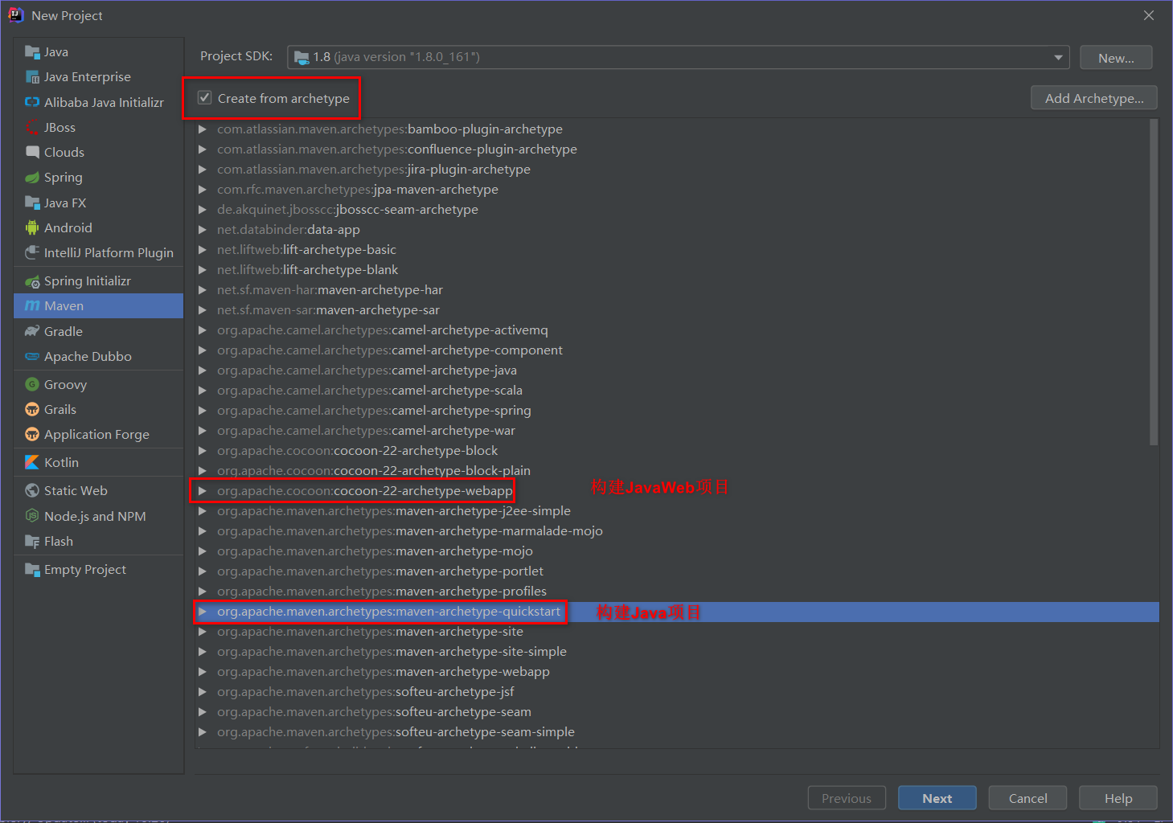Viewport: 1173px width, 823px height.
Task: Click the Cancel button
Action: point(1027,798)
